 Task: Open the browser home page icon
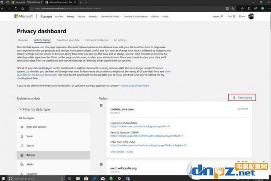click(x=23, y=8)
